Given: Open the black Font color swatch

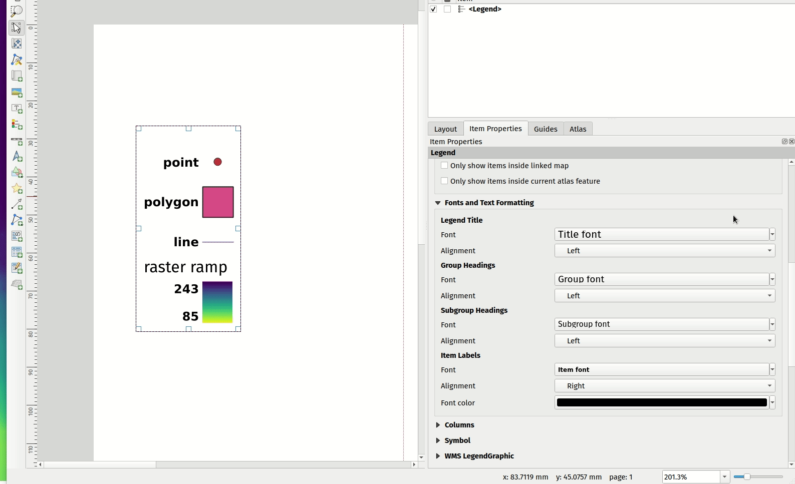Looking at the screenshot, I should [661, 403].
